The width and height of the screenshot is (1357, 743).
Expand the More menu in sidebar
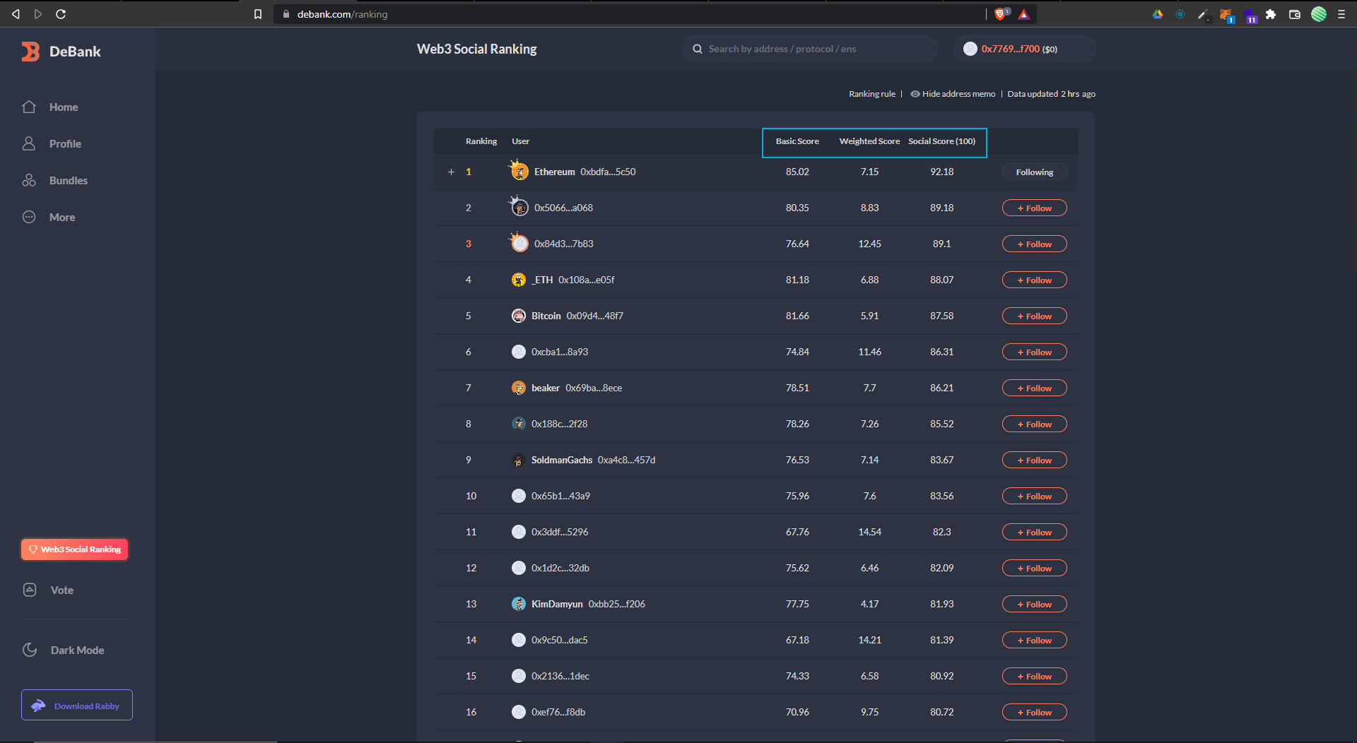pos(61,218)
